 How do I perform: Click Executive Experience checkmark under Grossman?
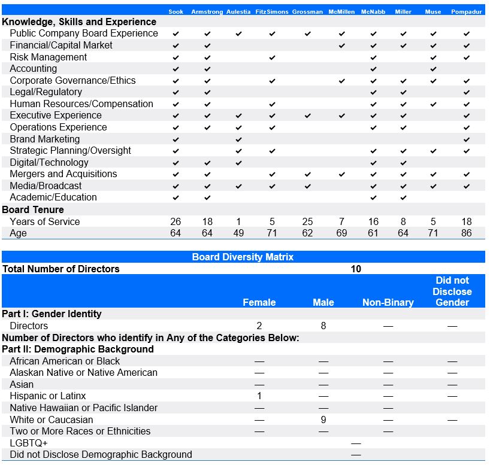click(307, 116)
